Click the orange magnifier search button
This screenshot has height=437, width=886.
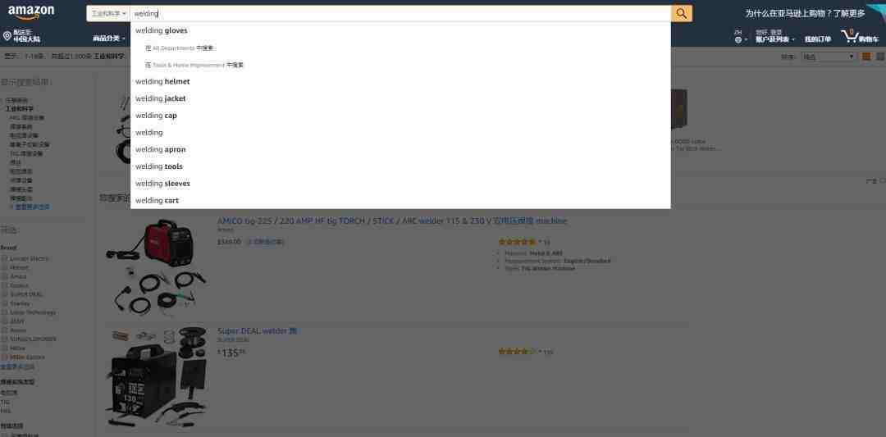(682, 14)
